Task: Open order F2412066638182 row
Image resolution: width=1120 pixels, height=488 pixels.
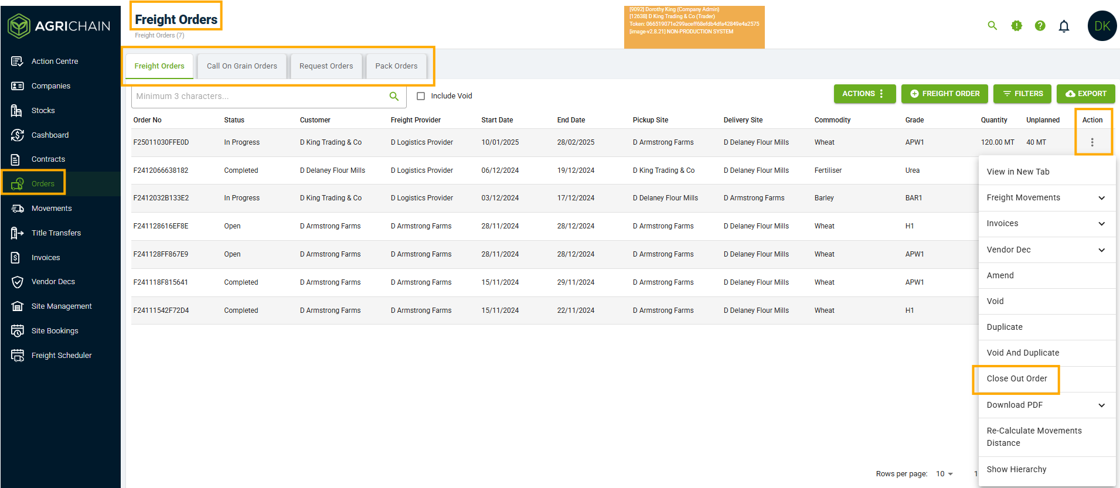Action: click(554, 170)
